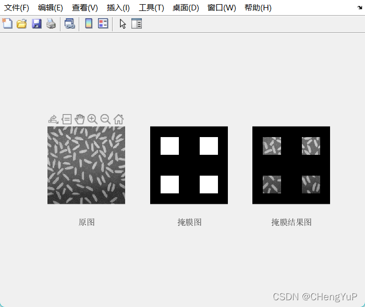Open the 帮助(H) menu
This screenshot has height=307, width=365.
(x=258, y=8)
